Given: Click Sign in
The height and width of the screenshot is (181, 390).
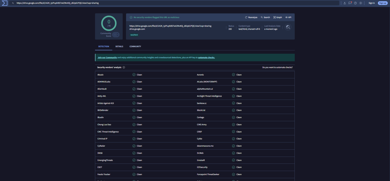Looking at the screenshot, I should tap(372, 3).
